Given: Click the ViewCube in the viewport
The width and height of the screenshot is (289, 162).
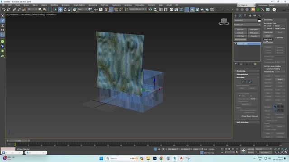Looking at the screenshot, I should (224, 22).
